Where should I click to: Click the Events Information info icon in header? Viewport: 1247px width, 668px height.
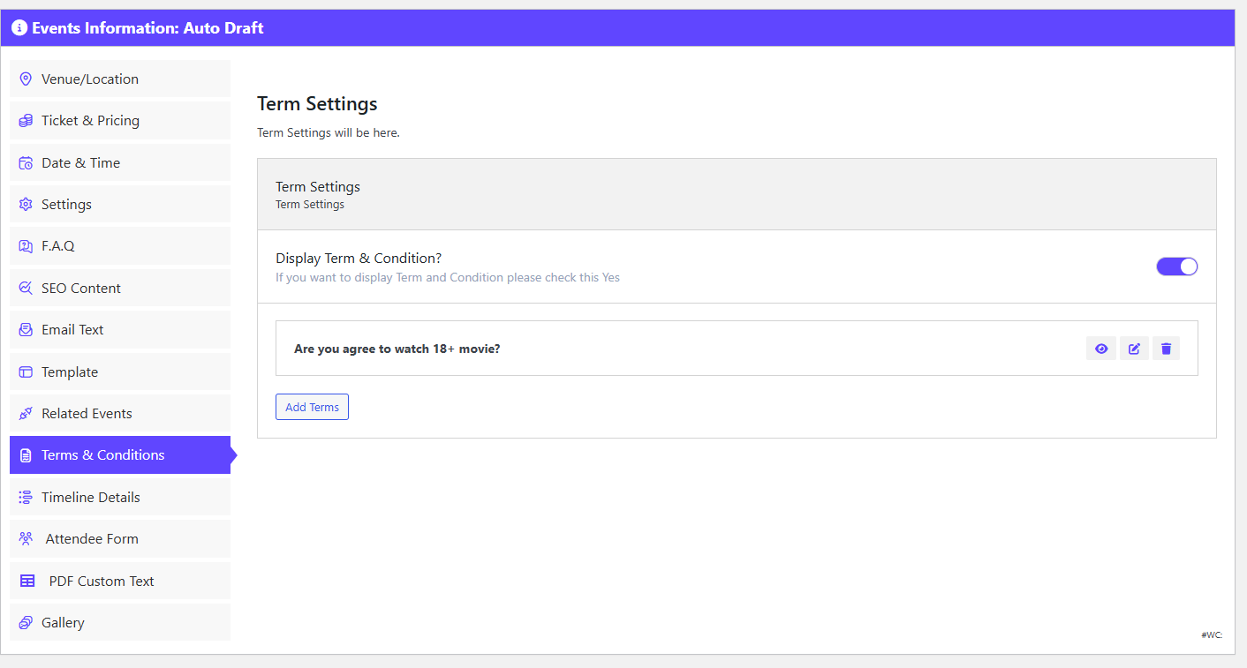19,28
